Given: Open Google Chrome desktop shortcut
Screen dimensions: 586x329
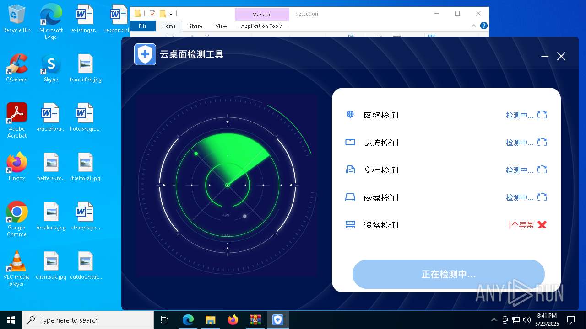Looking at the screenshot, I should tap(17, 219).
